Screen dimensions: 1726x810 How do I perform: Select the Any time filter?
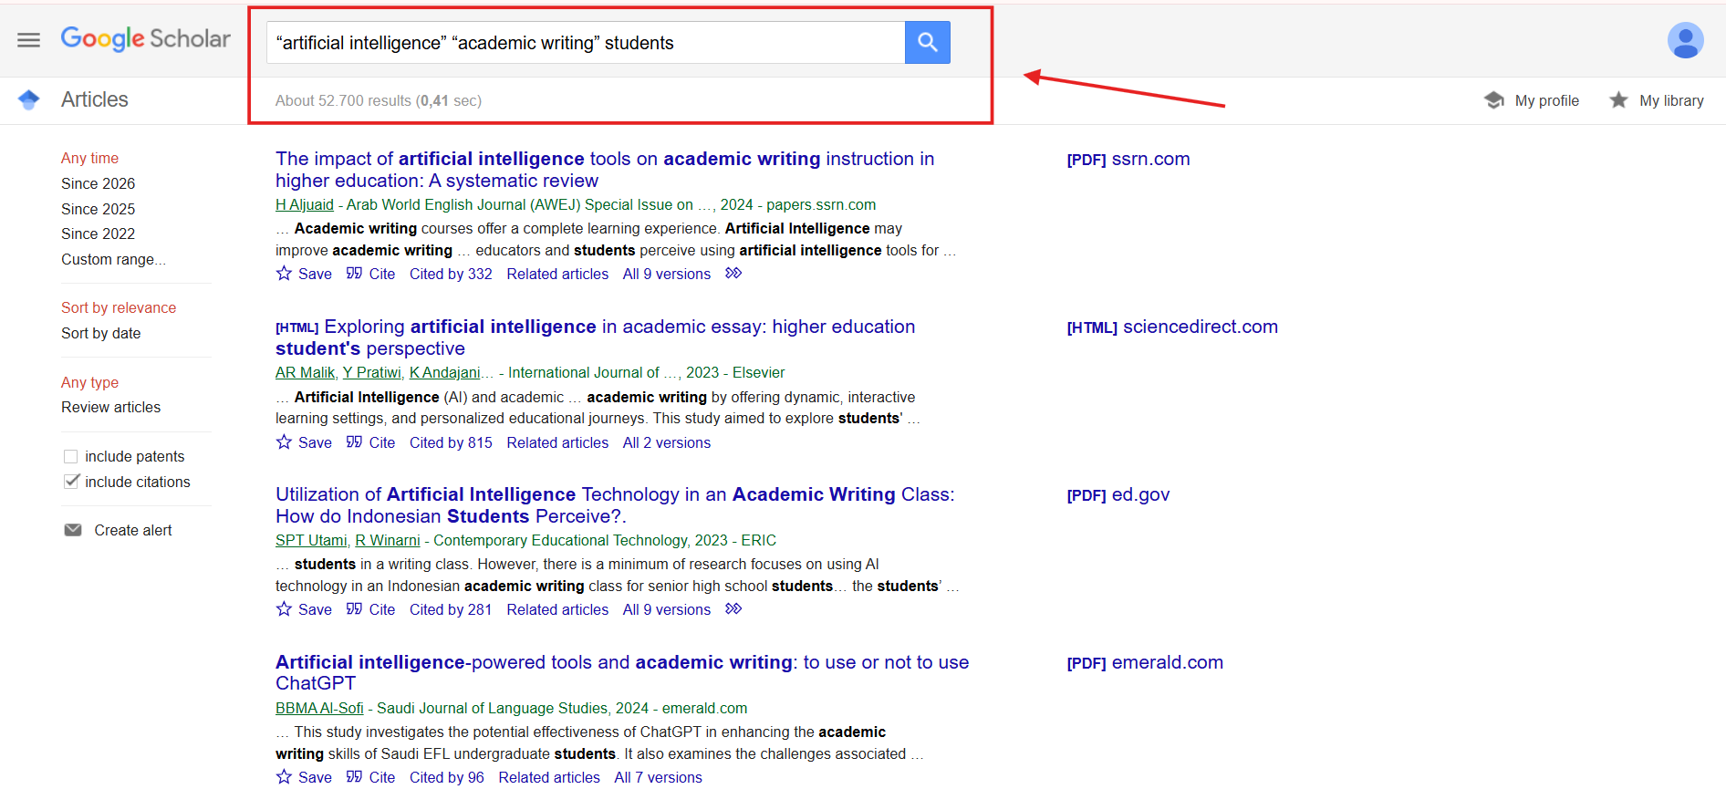click(x=89, y=158)
